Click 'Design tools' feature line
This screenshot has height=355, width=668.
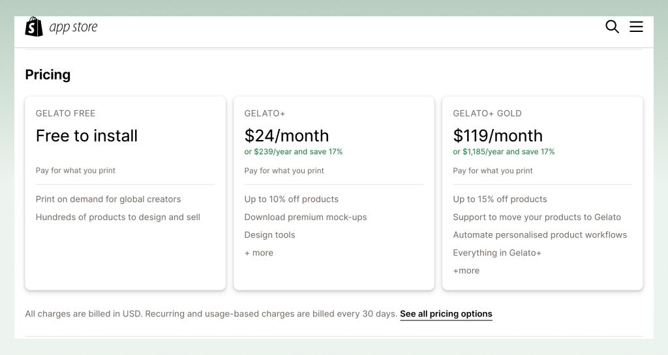tap(269, 234)
